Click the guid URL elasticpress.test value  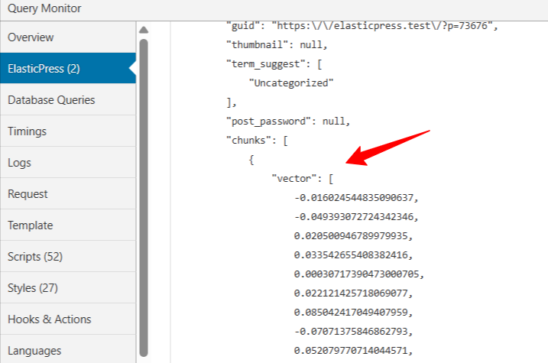pos(381,27)
